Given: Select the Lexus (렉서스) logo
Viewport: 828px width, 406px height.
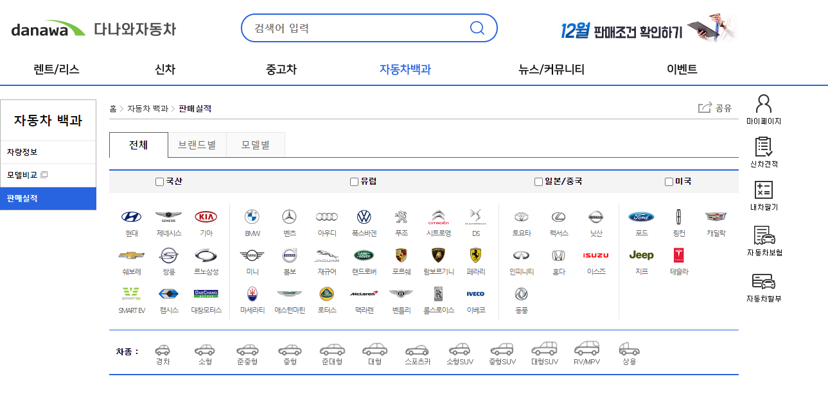Looking at the screenshot, I should [558, 217].
